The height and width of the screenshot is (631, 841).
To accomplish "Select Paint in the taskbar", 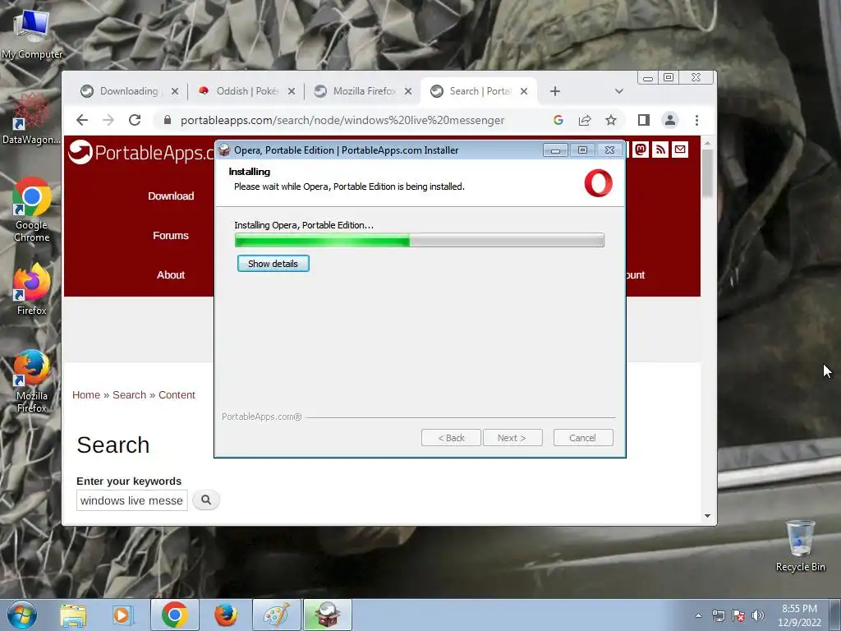I will pos(276,615).
